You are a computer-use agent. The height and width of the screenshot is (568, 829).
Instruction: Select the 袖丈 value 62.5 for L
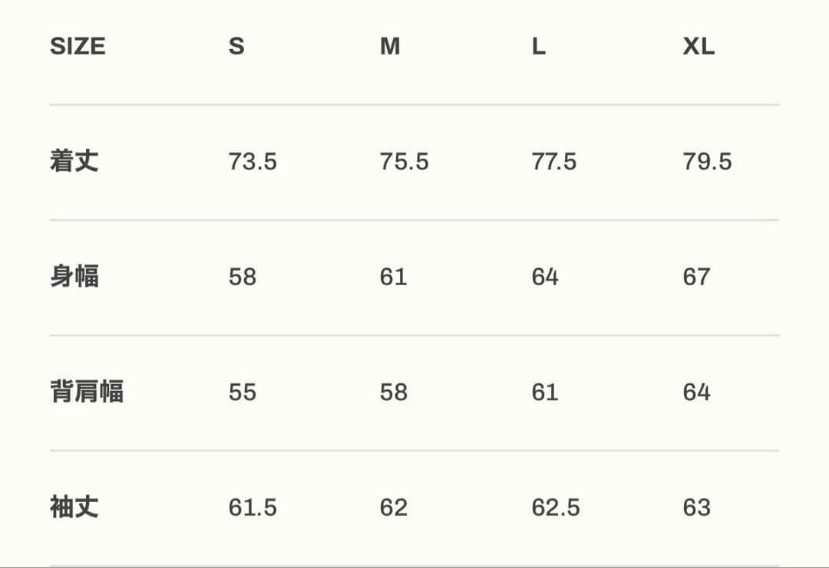(556, 507)
